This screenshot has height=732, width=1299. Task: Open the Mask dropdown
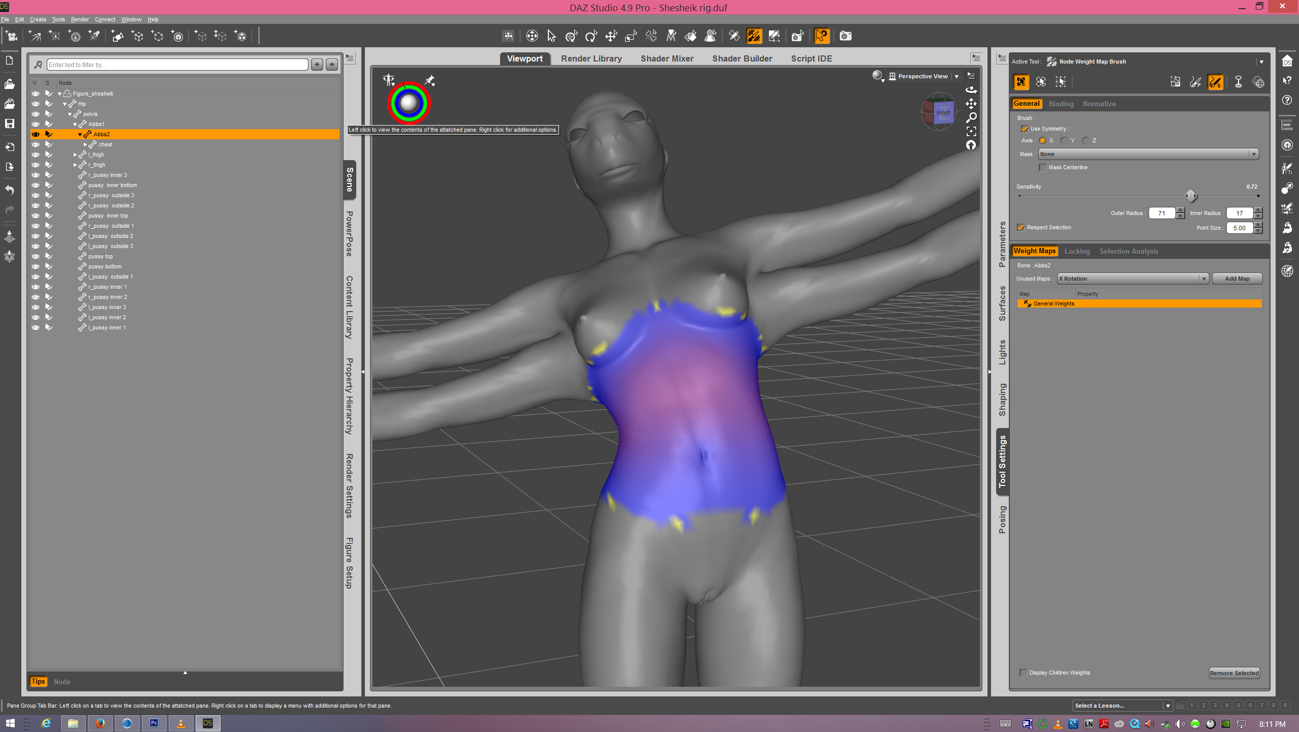[x=1148, y=154]
